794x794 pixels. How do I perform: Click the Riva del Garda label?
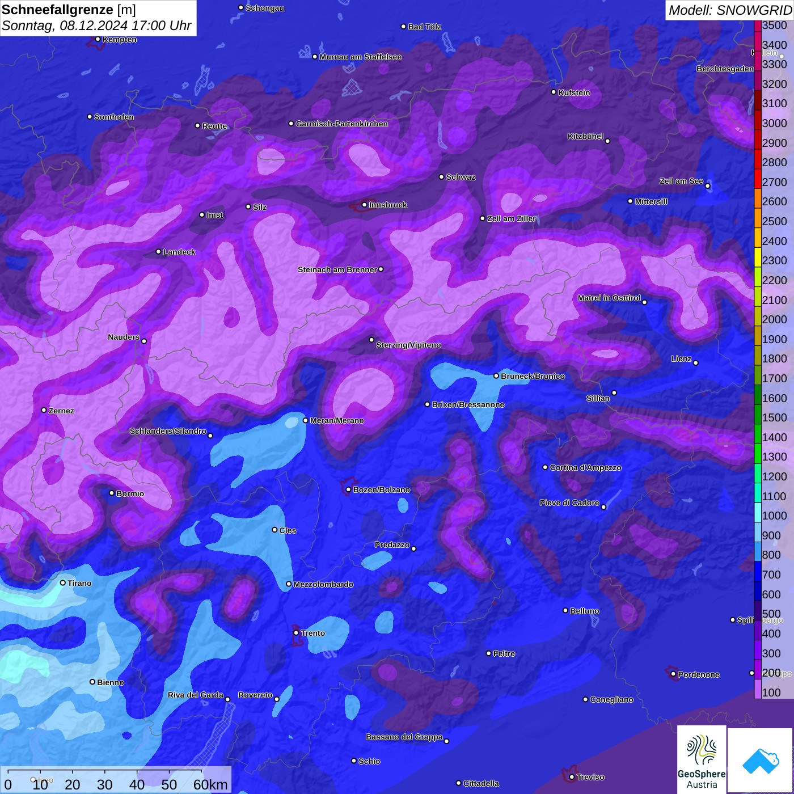[x=196, y=695]
